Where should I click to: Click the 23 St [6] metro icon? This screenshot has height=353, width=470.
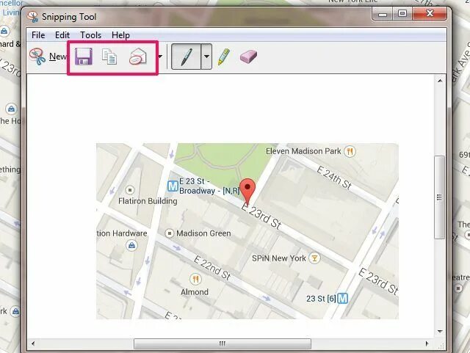click(343, 299)
